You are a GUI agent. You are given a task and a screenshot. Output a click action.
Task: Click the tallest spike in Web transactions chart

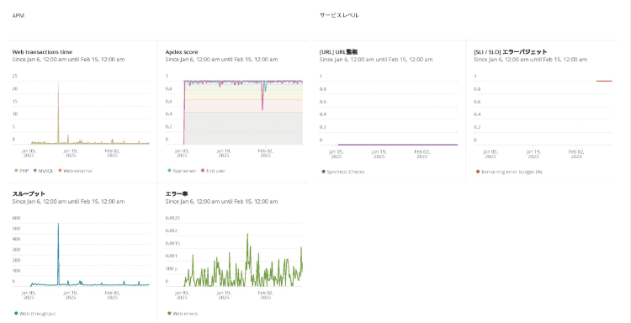(x=58, y=84)
